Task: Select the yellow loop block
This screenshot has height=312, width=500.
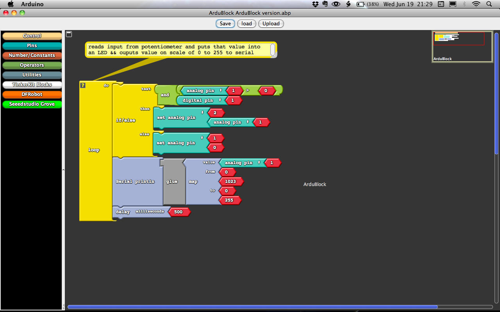Action: pyautogui.click(x=94, y=150)
